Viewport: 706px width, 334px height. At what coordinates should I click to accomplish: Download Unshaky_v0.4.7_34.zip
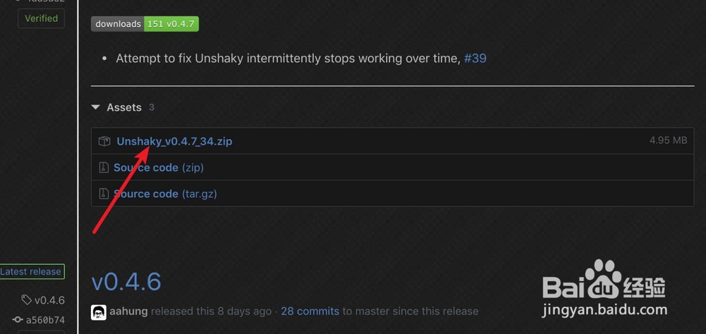pos(174,141)
